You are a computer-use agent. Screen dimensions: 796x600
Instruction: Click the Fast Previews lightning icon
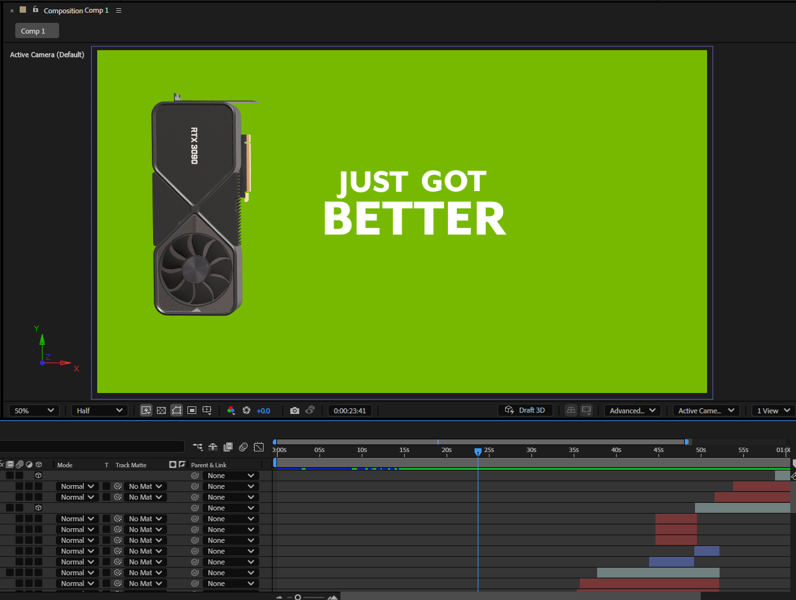146,411
